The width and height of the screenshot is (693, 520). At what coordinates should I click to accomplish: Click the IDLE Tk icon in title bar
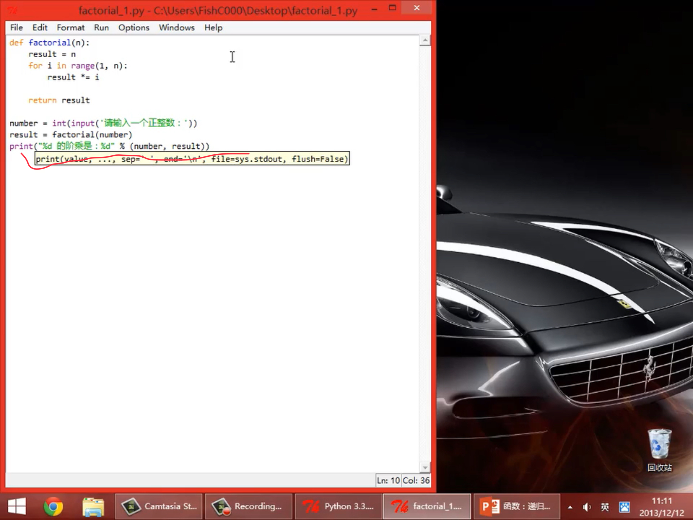pos(13,10)
